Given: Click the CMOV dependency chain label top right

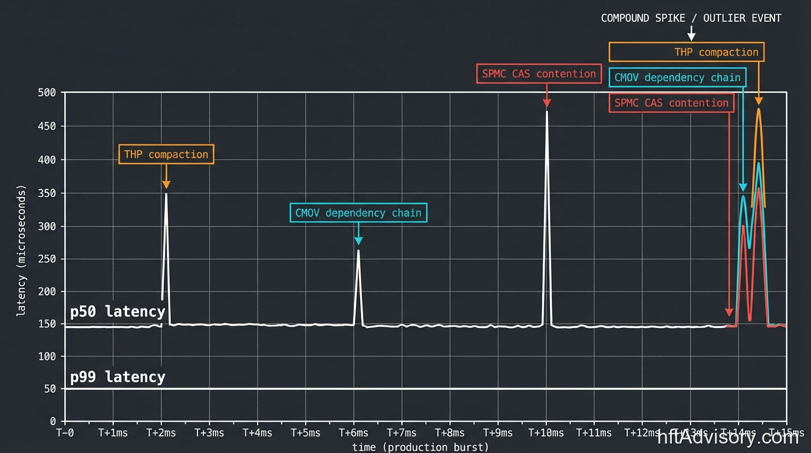Looking at the screenshot, I should tap(677, 77).
